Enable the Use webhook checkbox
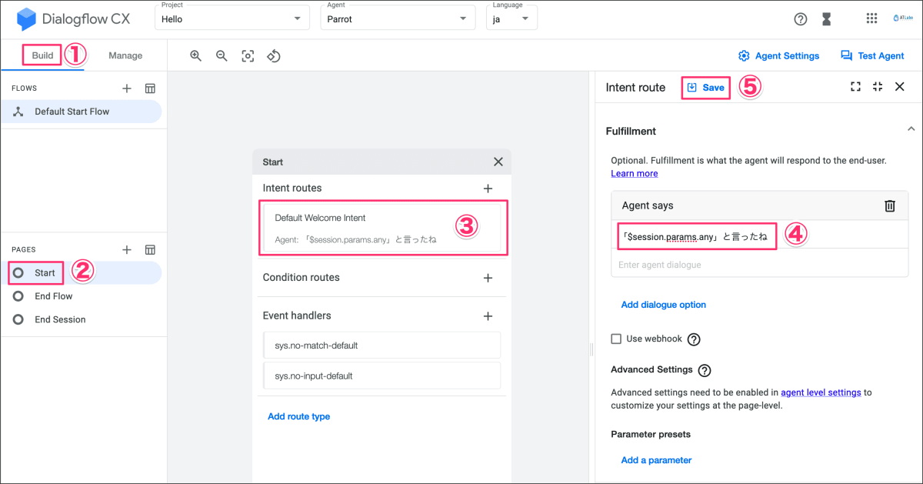Screen dimensions: 923x484 tap(616, 339)
